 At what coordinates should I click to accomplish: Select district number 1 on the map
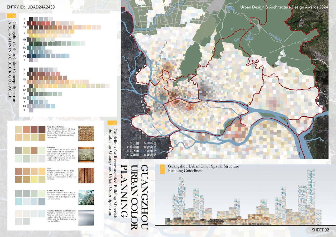click(x=138, y=24)
